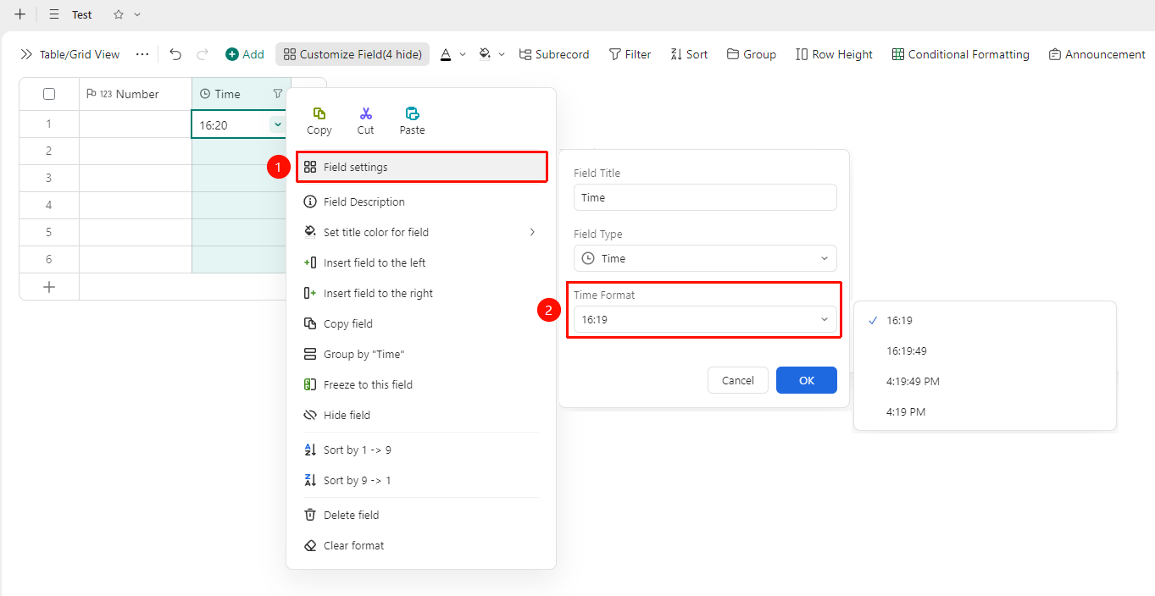Choose Hide field from the context menu
The height and width of the screenshot is (596, 1155).
coord(420,415)
